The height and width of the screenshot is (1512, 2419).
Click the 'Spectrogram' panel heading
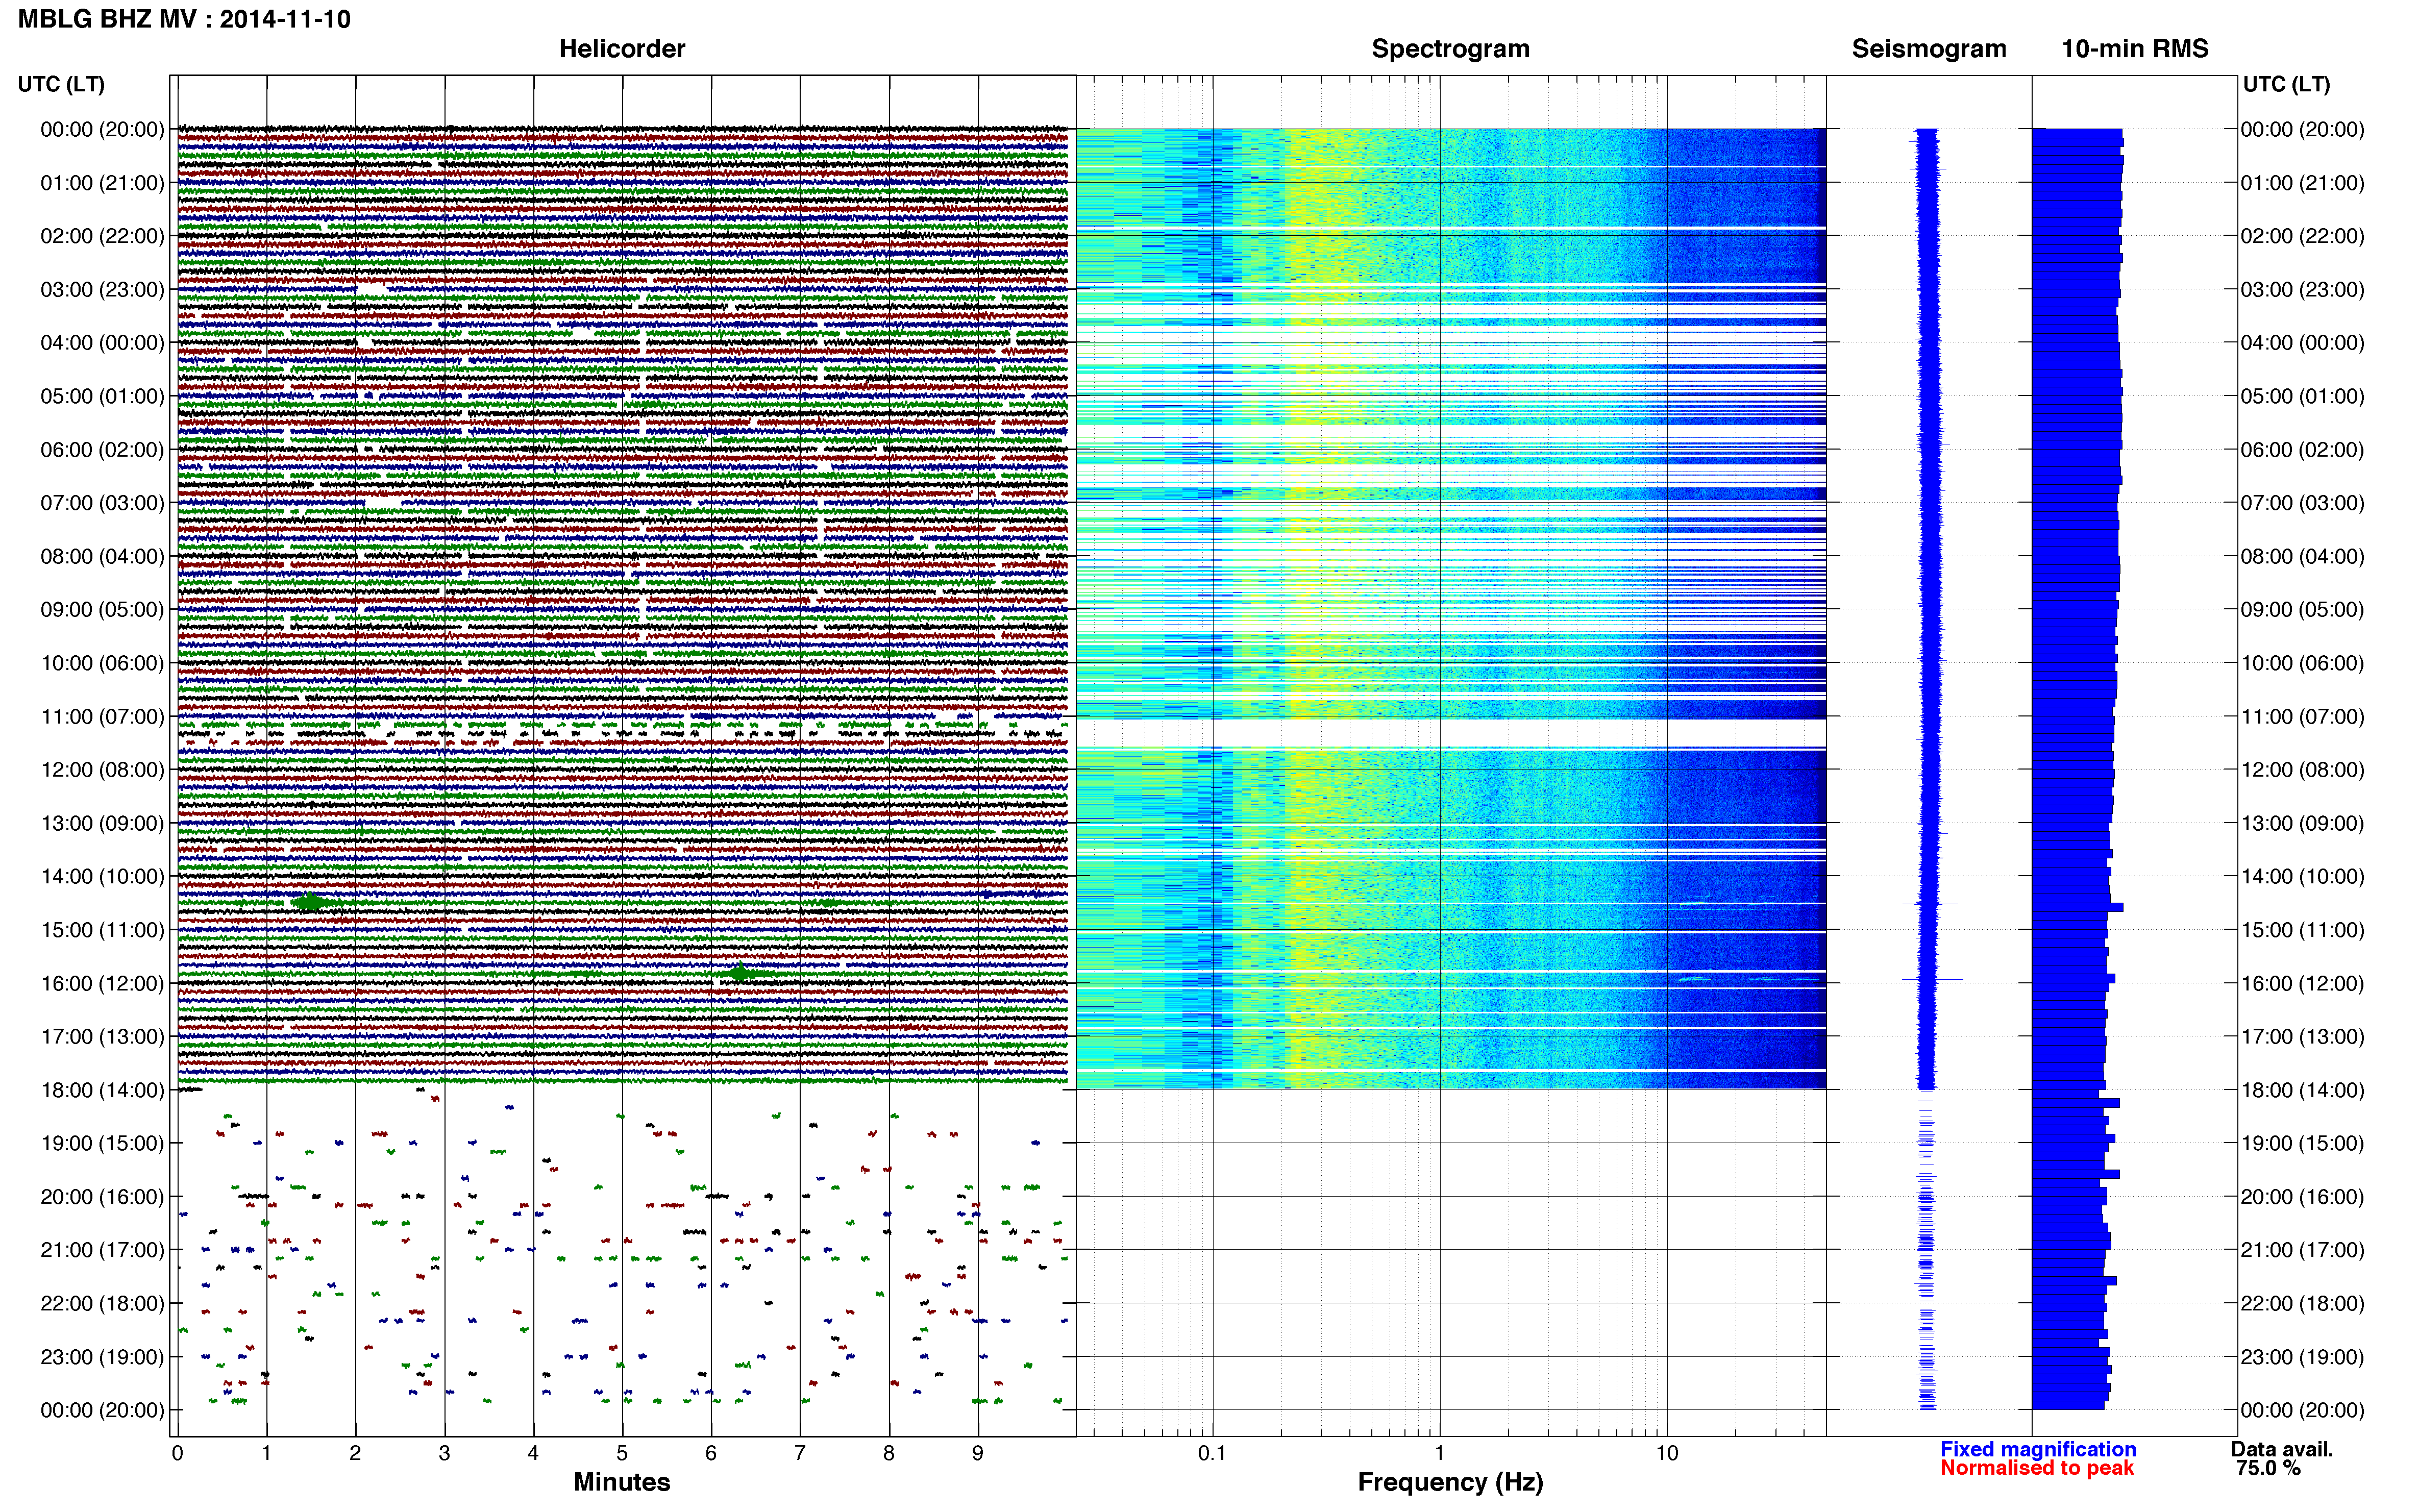pos(1450,49)
